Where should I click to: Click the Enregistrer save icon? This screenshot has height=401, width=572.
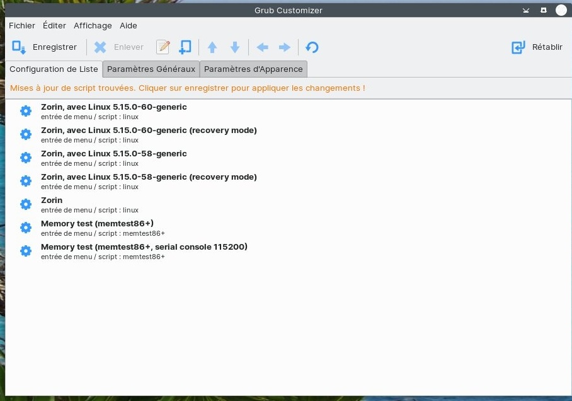pyautogui.click(x=19, y=47)
